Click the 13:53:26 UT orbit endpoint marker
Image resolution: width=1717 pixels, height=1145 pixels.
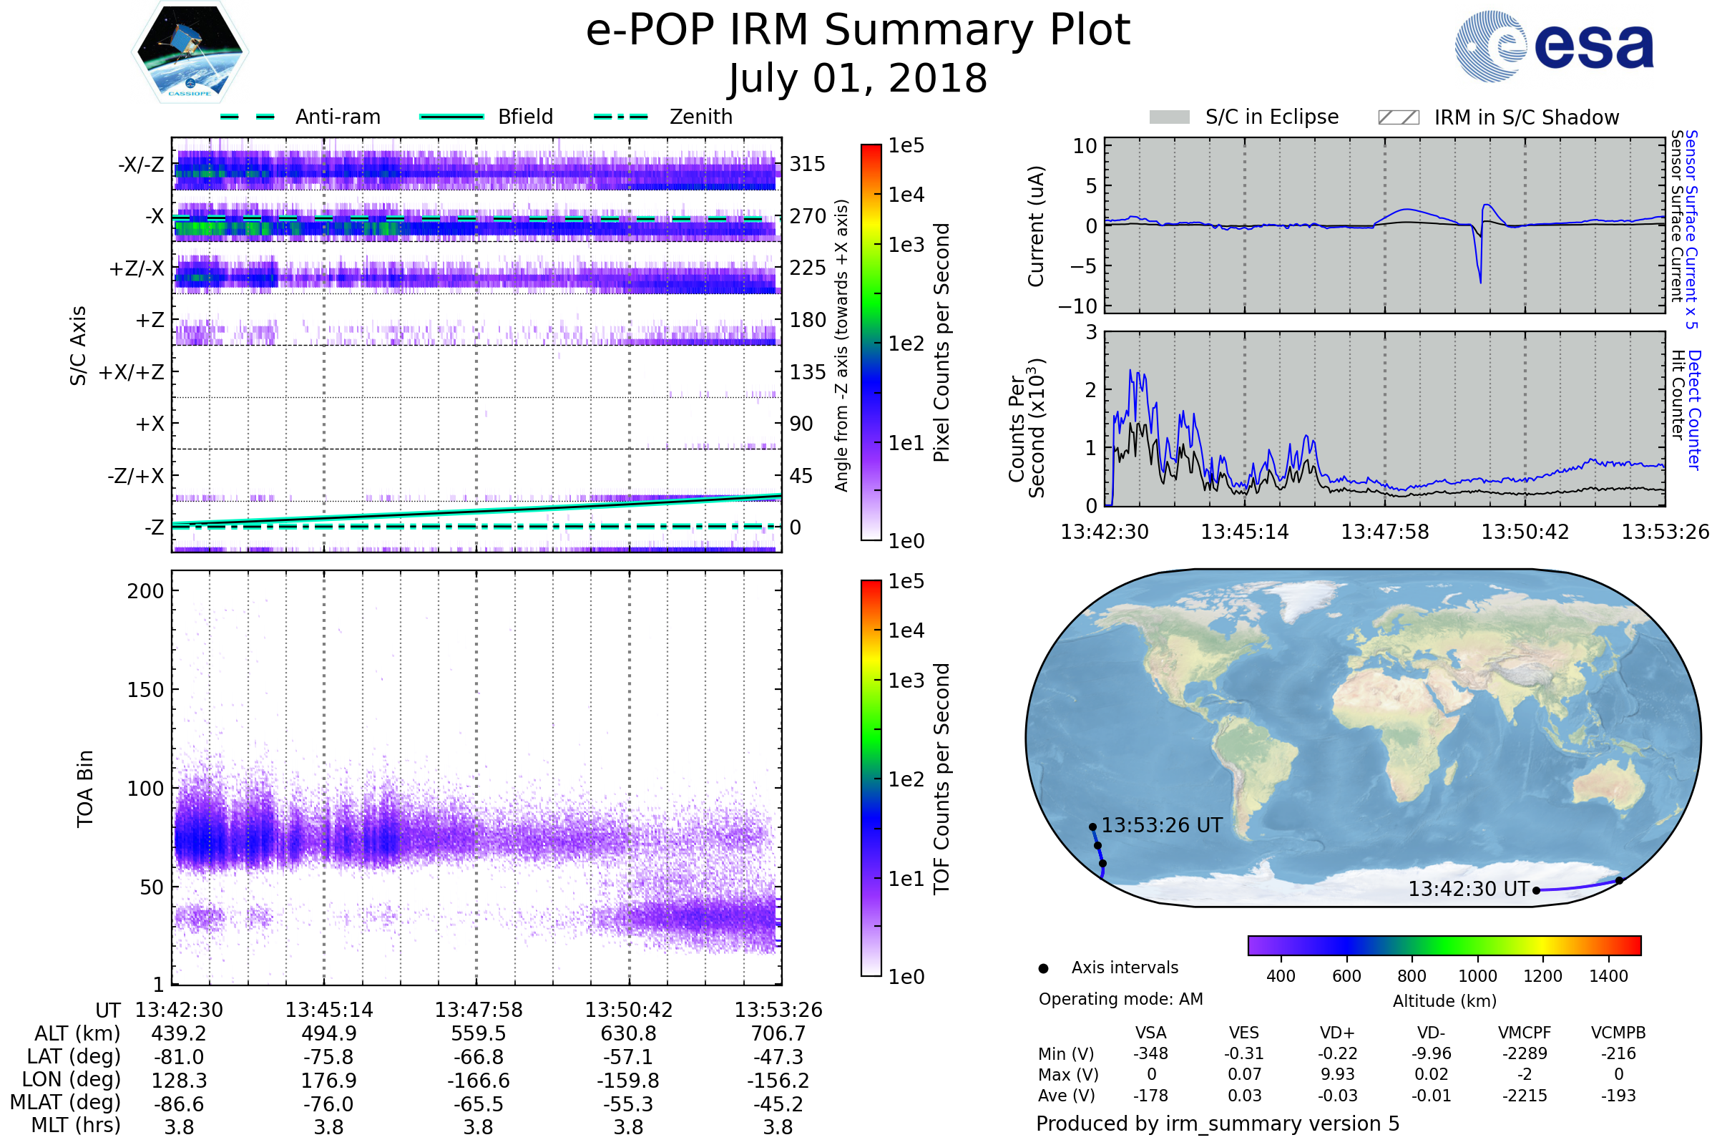[x=1093, y=827]
